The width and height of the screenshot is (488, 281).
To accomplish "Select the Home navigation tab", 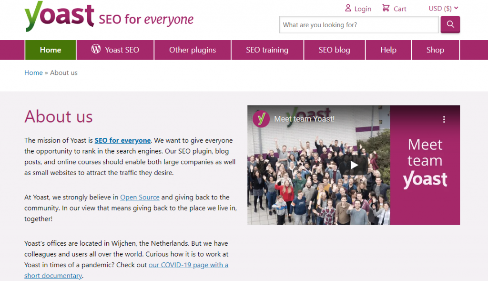I will (x=51, y=50).
